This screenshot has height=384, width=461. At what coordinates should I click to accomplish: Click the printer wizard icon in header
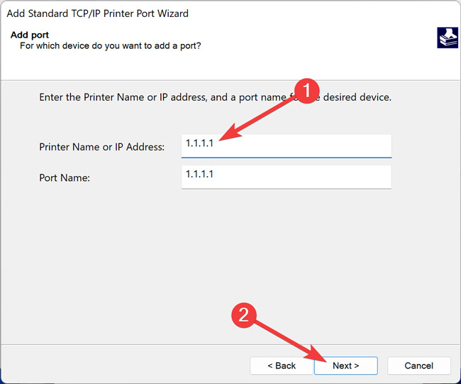pyautogui.click(x=448, y=38)
